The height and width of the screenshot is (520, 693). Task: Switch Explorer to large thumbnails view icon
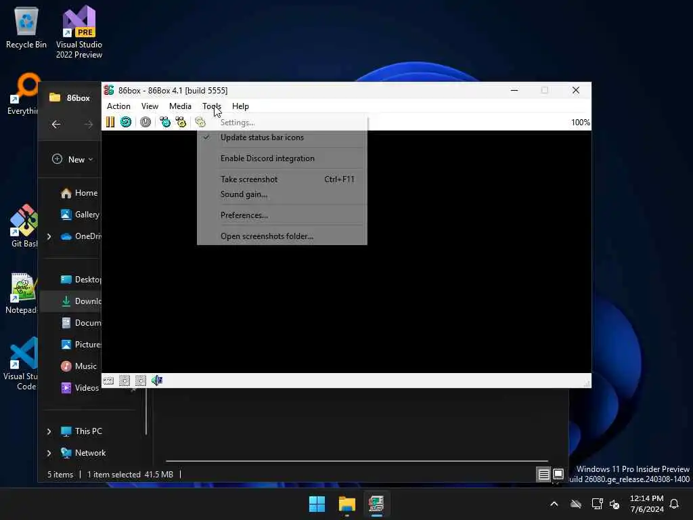tap(558, 475)
